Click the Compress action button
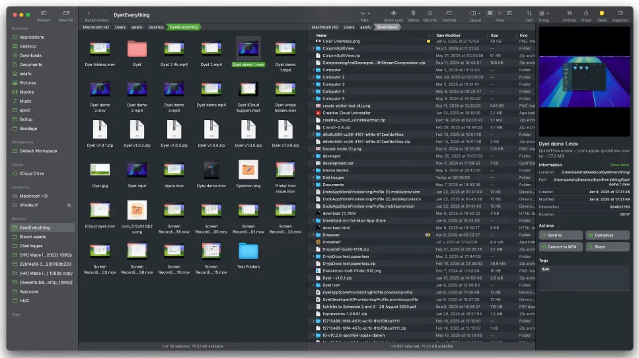This screenshot has width=639, height=358. tap(607, 235)
